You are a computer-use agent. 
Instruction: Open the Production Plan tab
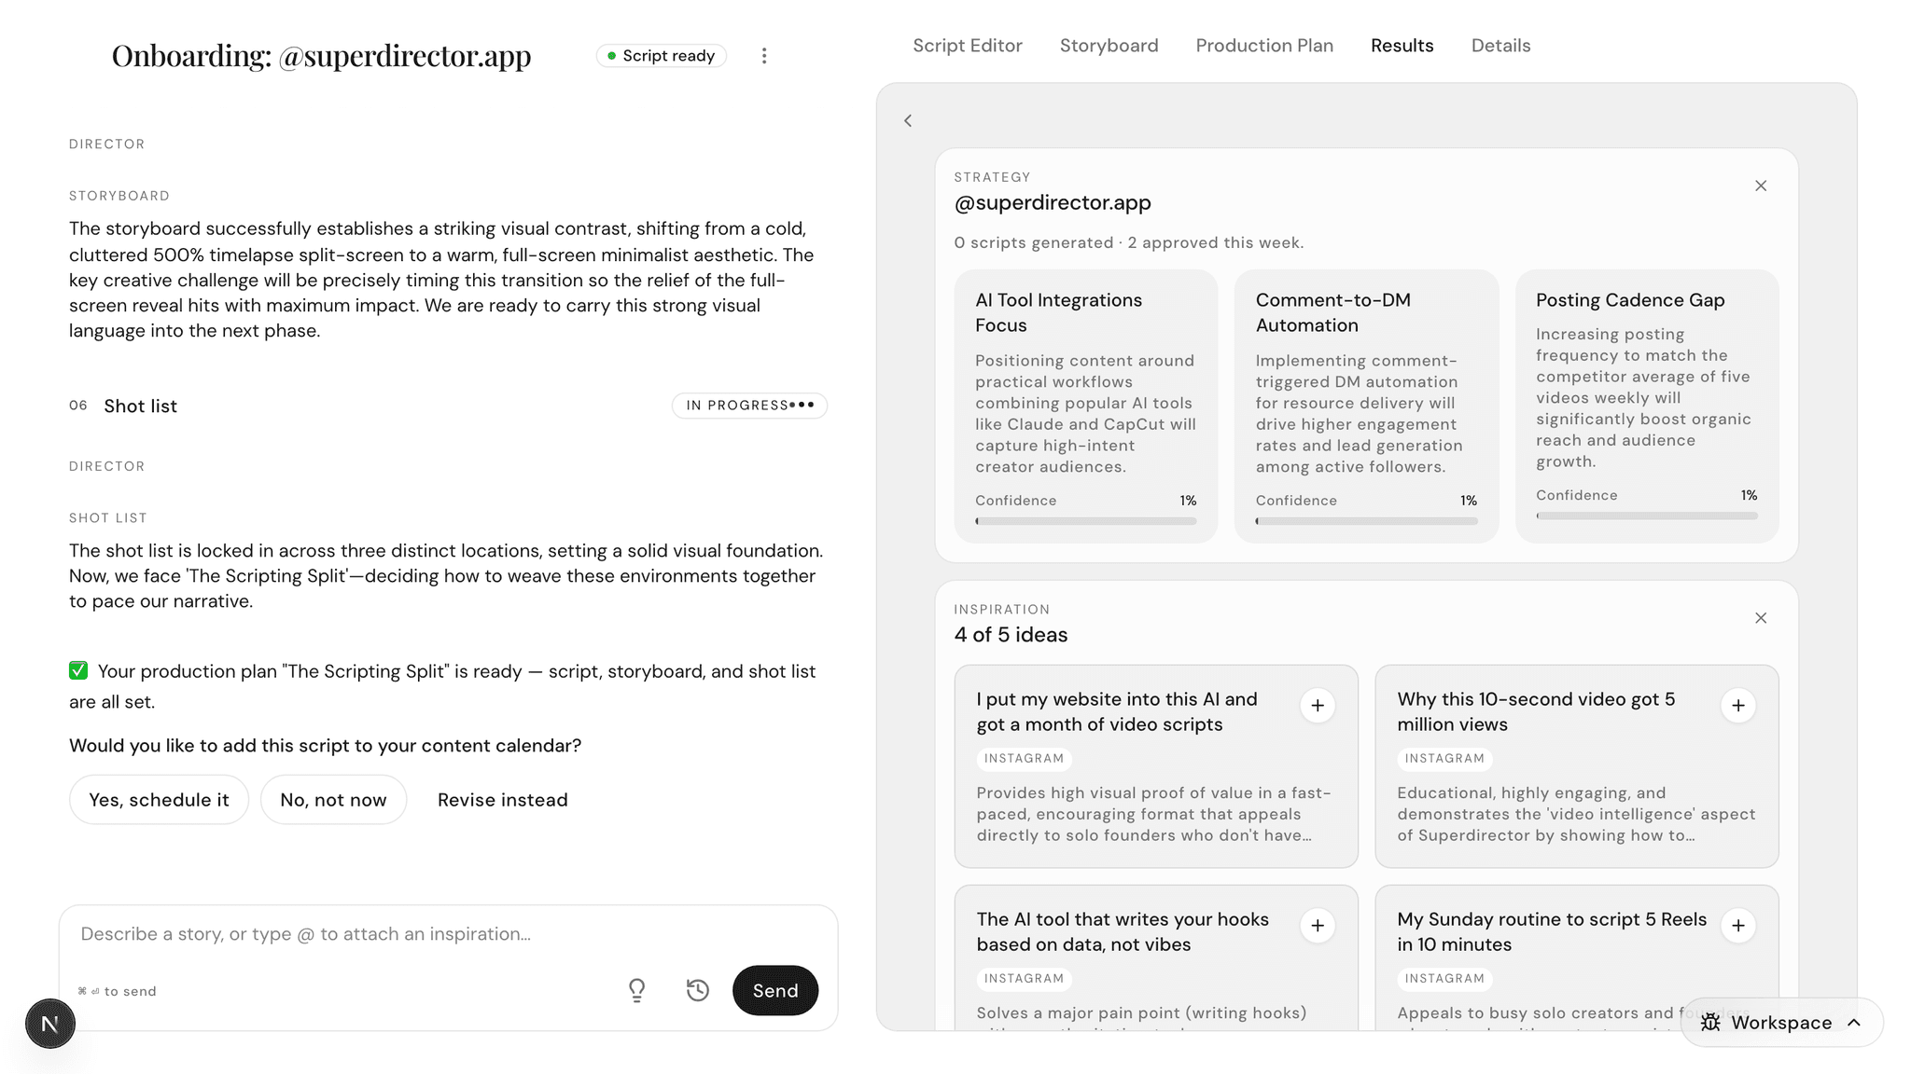point(1264,46)
